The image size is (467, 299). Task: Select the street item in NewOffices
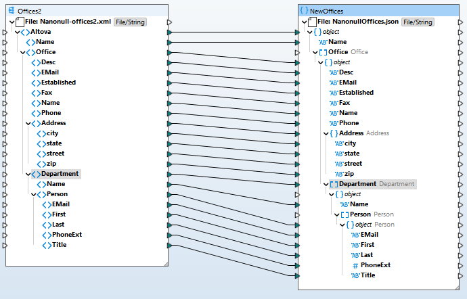point(353,164)
